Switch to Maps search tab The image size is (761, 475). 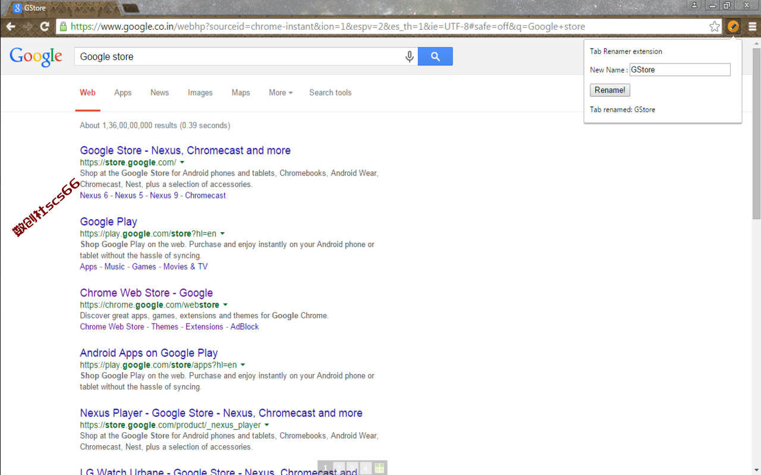coord(241,93)
